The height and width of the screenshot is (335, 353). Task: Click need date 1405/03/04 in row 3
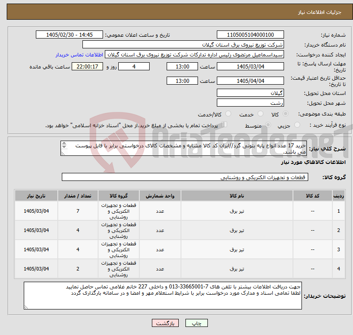(36, 249)
